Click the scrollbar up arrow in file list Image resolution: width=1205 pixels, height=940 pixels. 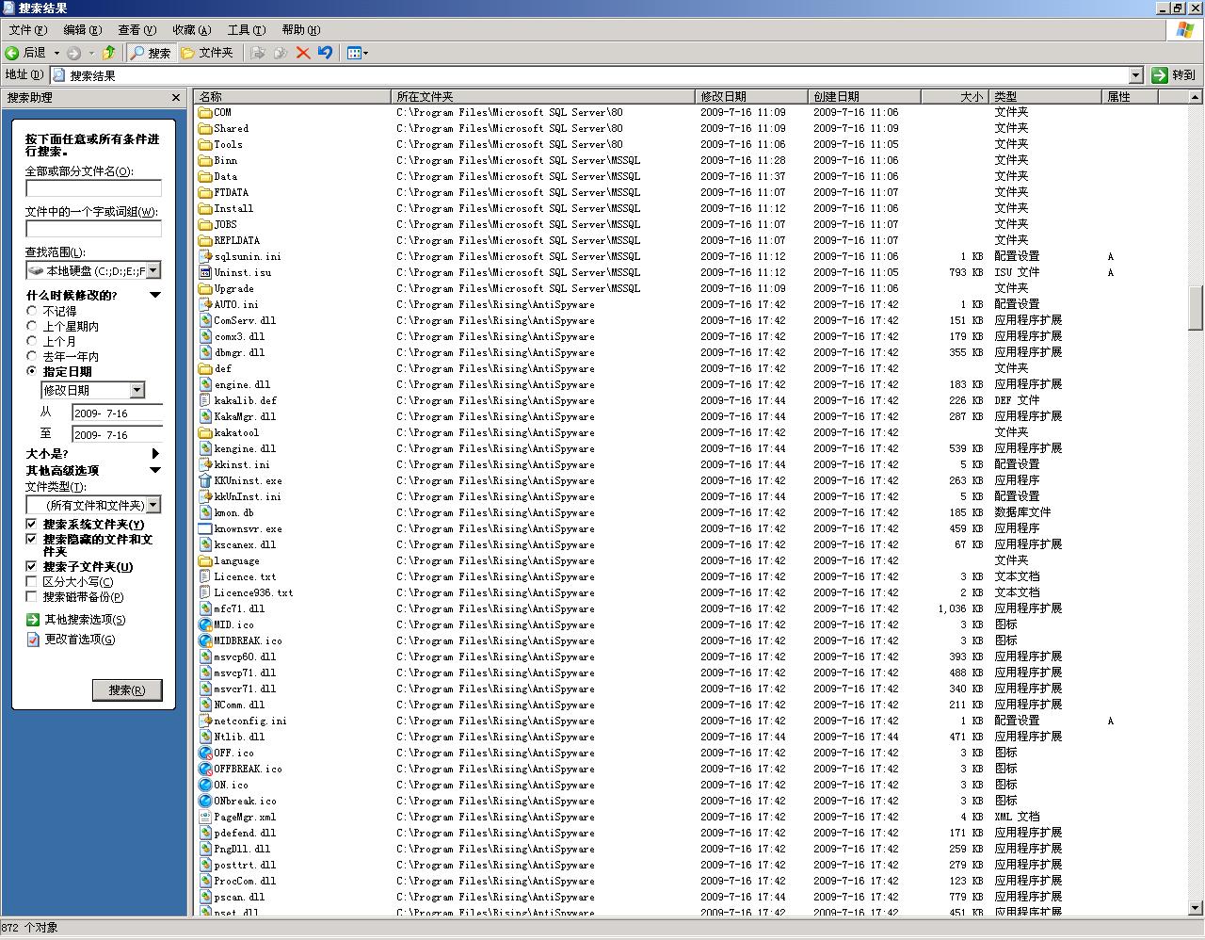1196,96
